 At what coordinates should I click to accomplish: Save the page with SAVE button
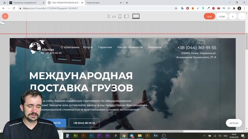[x=209, y=16]
